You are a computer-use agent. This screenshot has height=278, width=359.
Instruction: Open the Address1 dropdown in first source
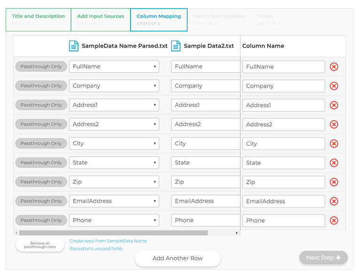114,105
